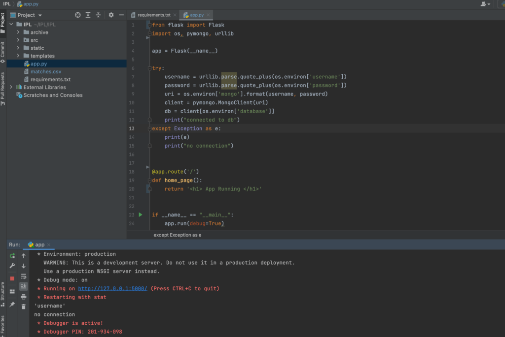The height and width of the screenshot is (337, 505).
Task: Rerun the app with the green rerun icon
Action: pyautogui.click(x=12, y=256)
